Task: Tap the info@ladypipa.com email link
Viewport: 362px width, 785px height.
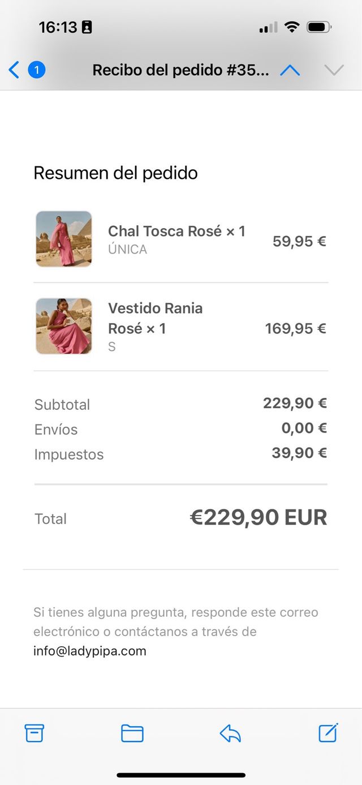Action: pos(90,651)
